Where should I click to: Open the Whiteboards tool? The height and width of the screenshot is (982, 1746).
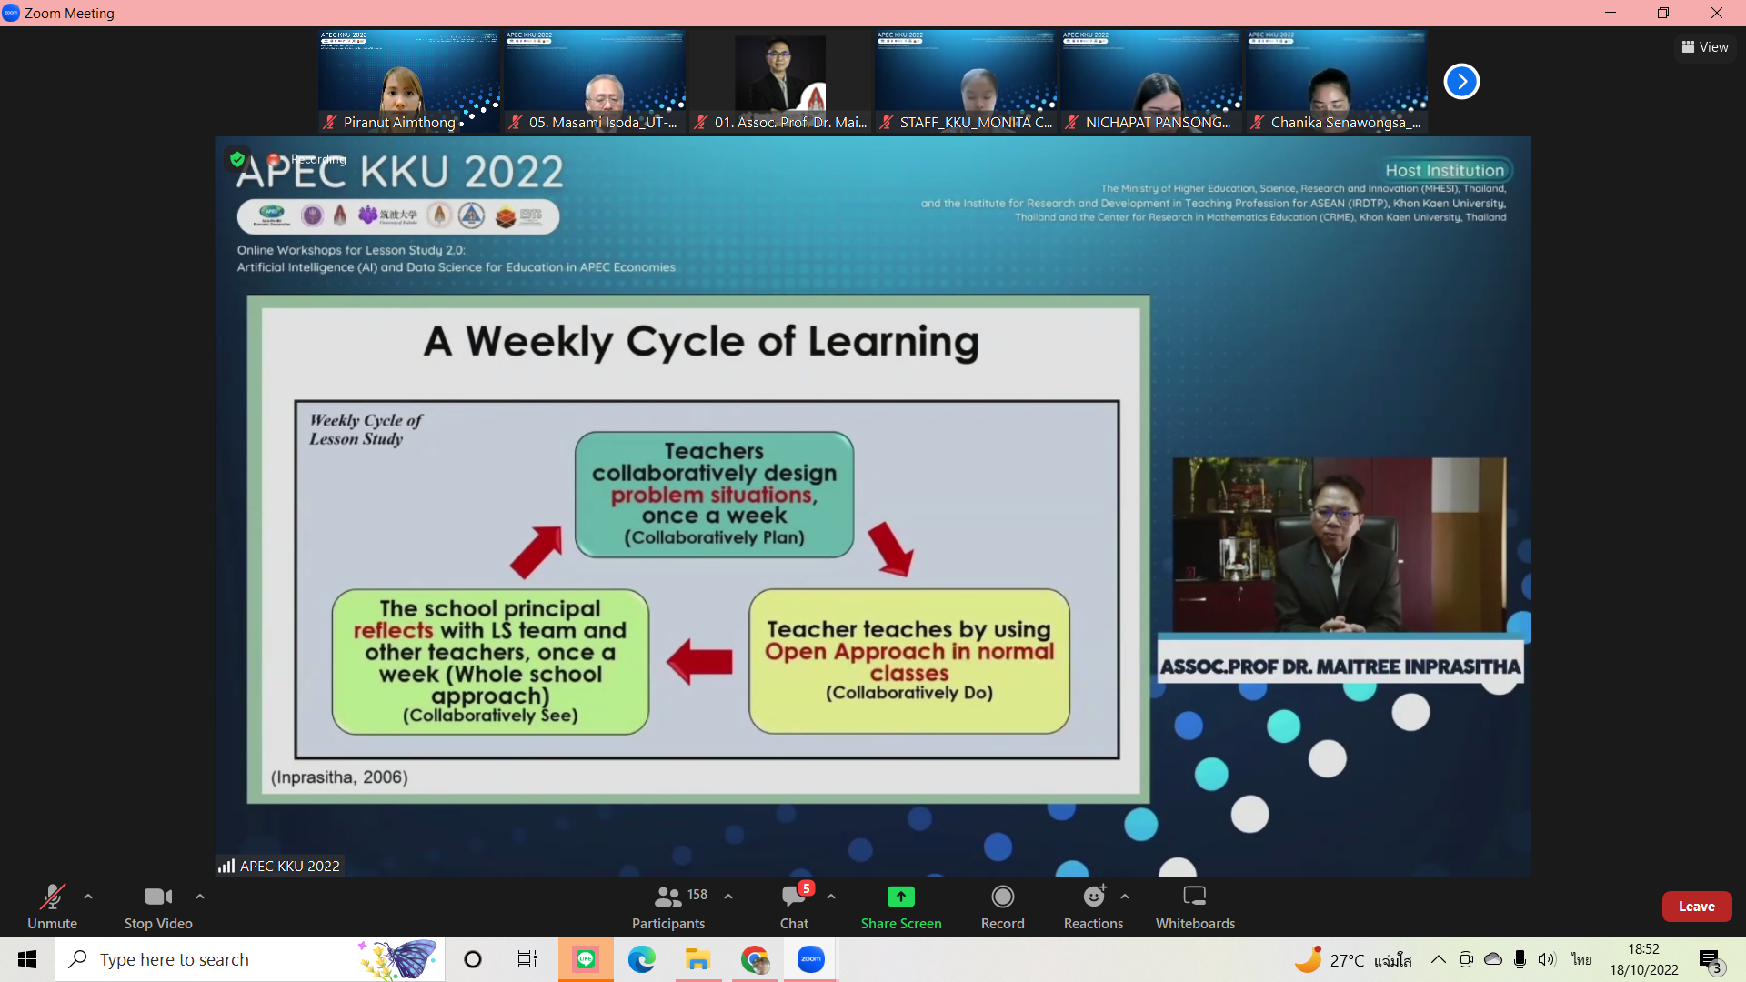[1195, 897]
